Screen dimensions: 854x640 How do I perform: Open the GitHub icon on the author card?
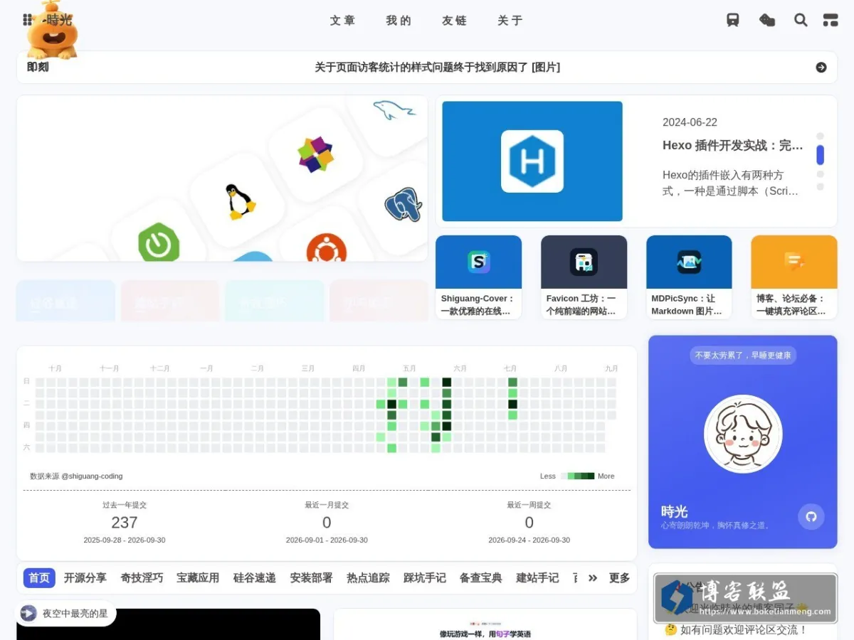tap(811, 516)
